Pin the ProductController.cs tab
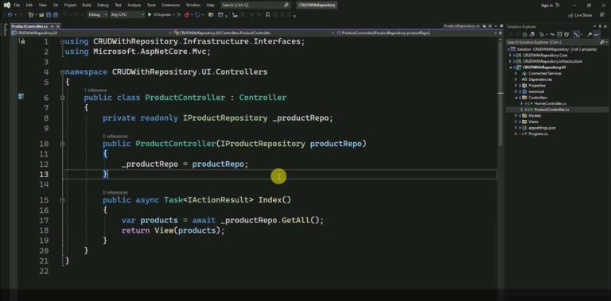The image size is (611, 301). click(x=52, y=26)
